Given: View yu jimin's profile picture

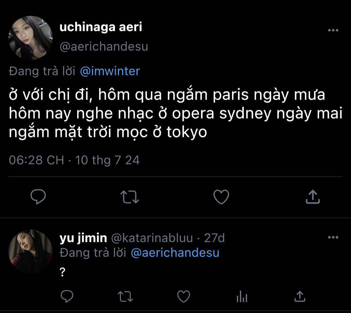Looking at the screenshot, I should pyautogui.click(x=31, y=251).
